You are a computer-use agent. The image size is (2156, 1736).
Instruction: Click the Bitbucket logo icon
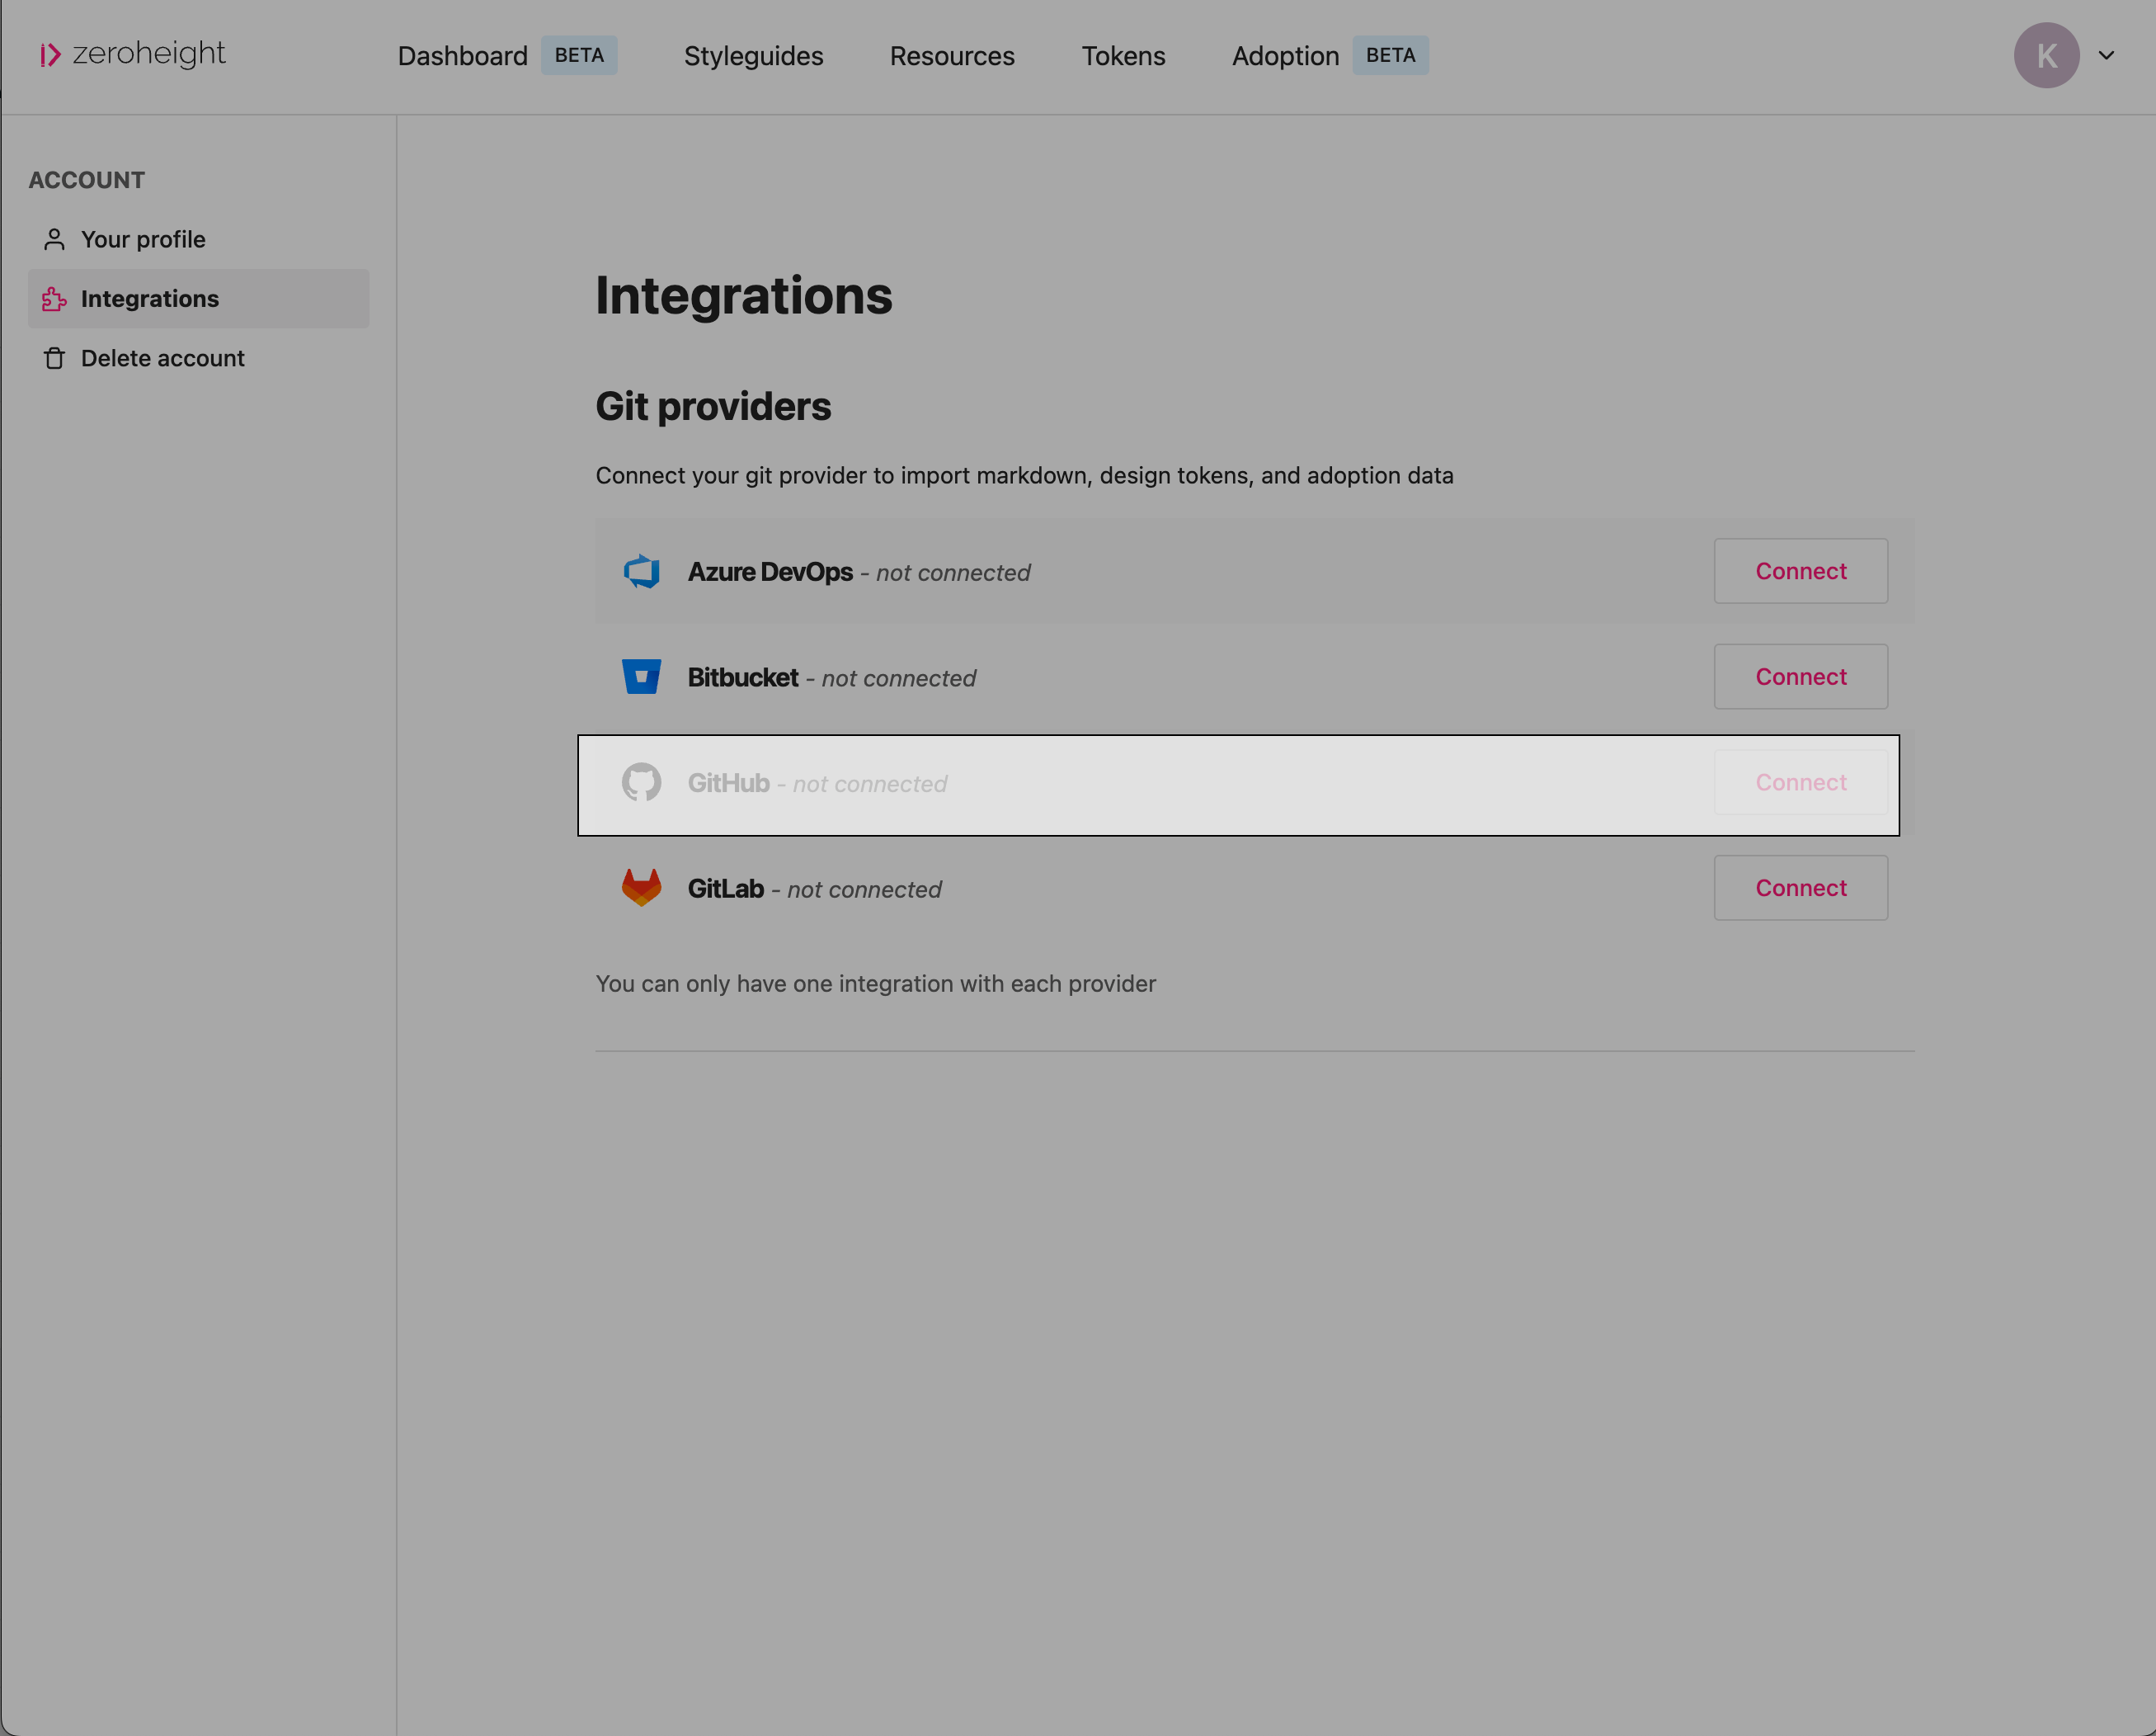pyautogui.click(x=641, y=677)
